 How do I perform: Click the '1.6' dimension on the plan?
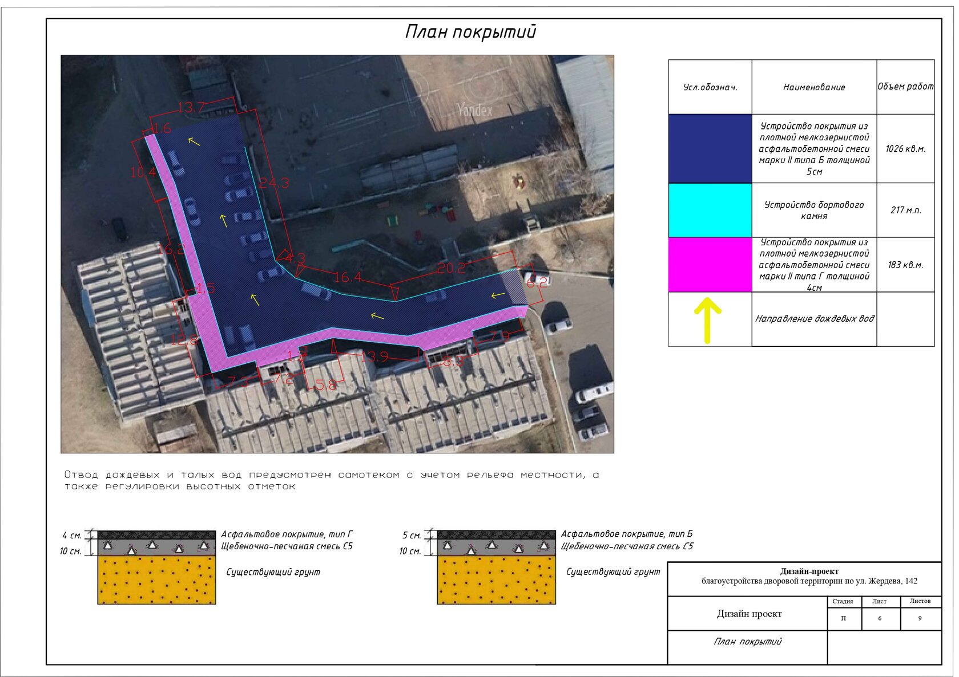click(x=161, y=128)
